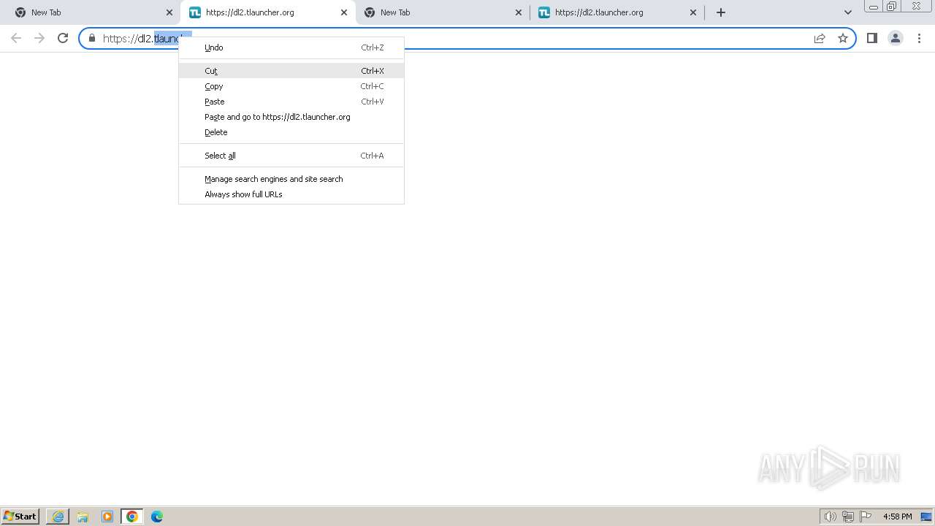Bookmark this tab with the star icon

point(843,38)
